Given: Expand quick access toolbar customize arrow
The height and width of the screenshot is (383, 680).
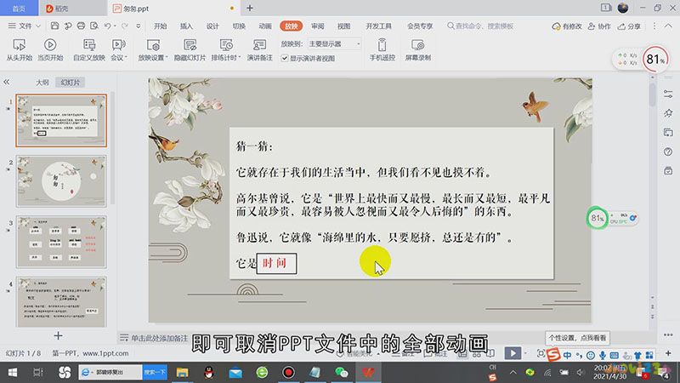Looking at the screenshot, I should (x=139, y=26).
